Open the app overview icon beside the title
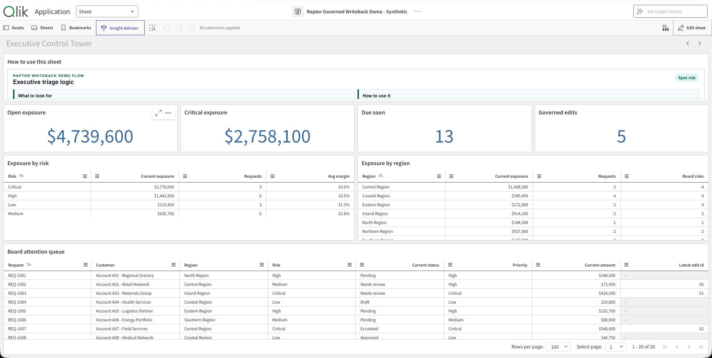Viewport: 712px width, 358px height. pos(297,11)
